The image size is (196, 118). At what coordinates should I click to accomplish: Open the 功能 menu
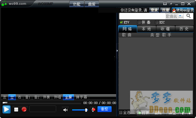click(77, 4)
